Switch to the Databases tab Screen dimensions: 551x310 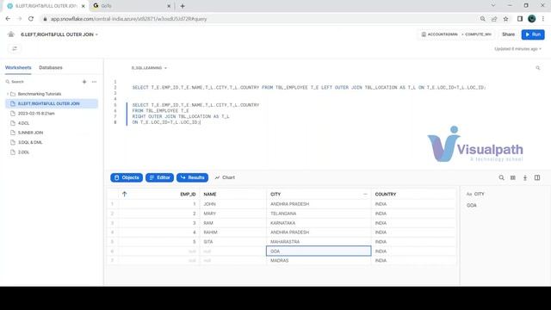pyautogui.click(x=51, y=67)
